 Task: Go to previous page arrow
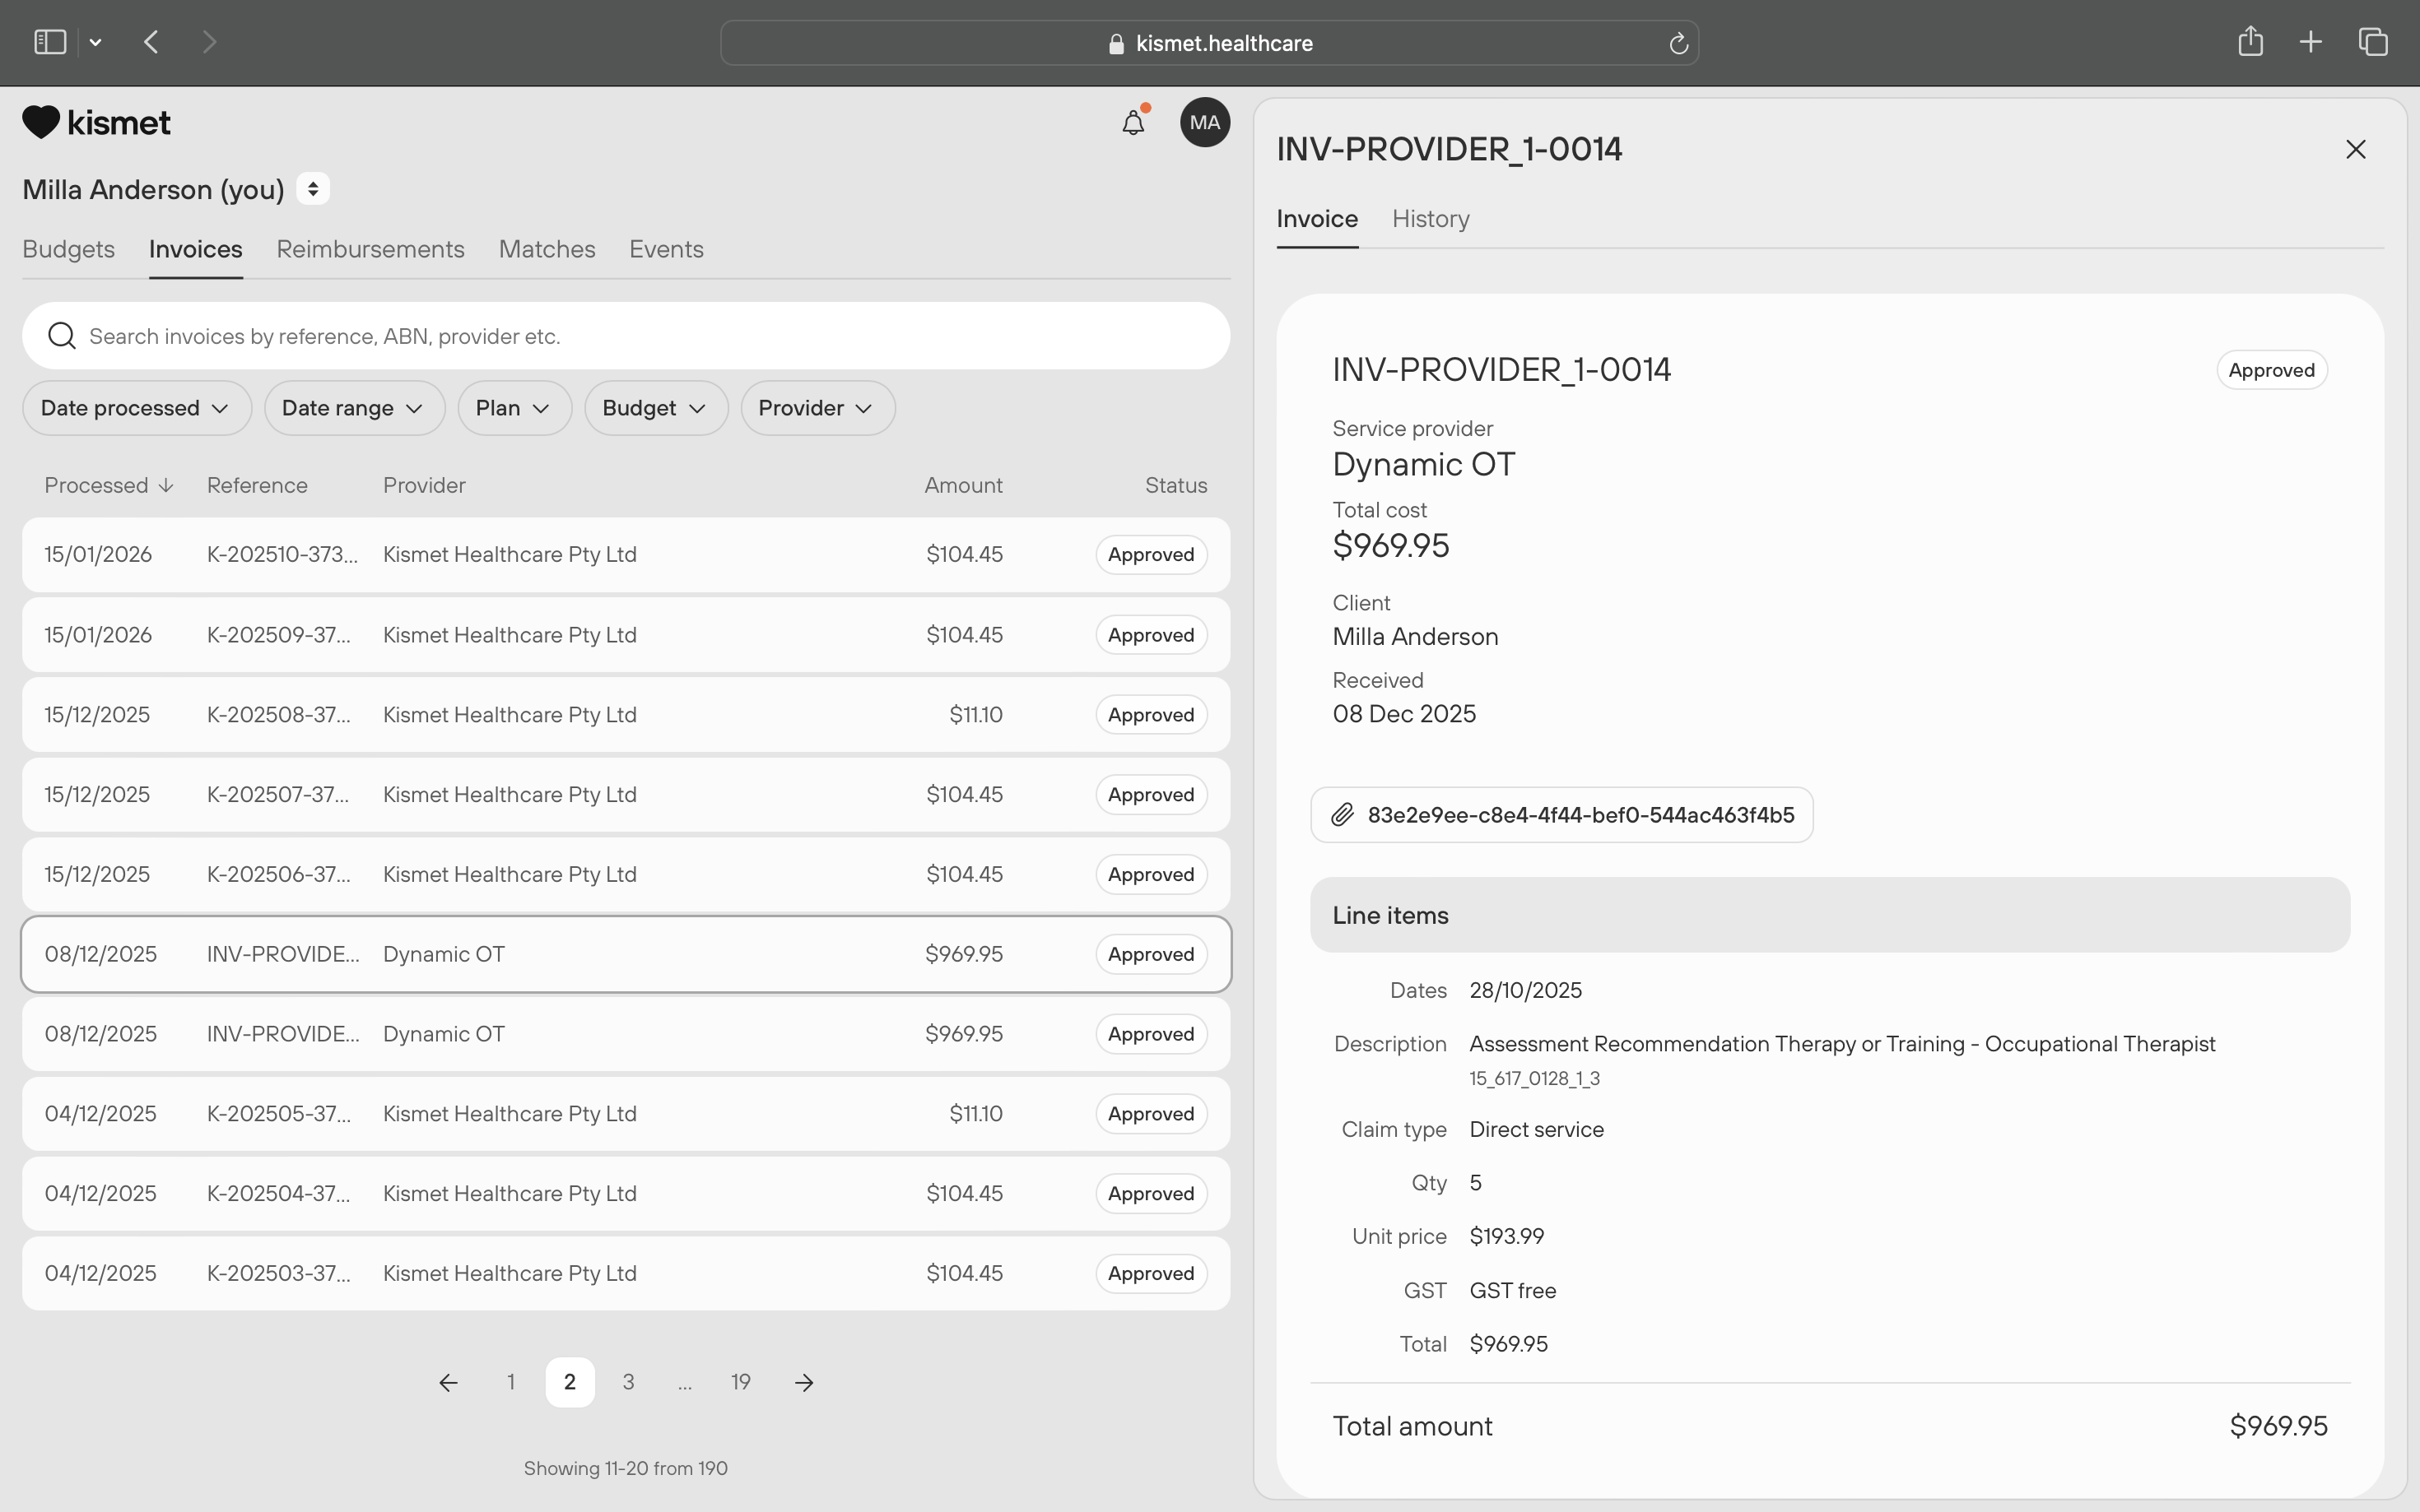[448, 1382]
